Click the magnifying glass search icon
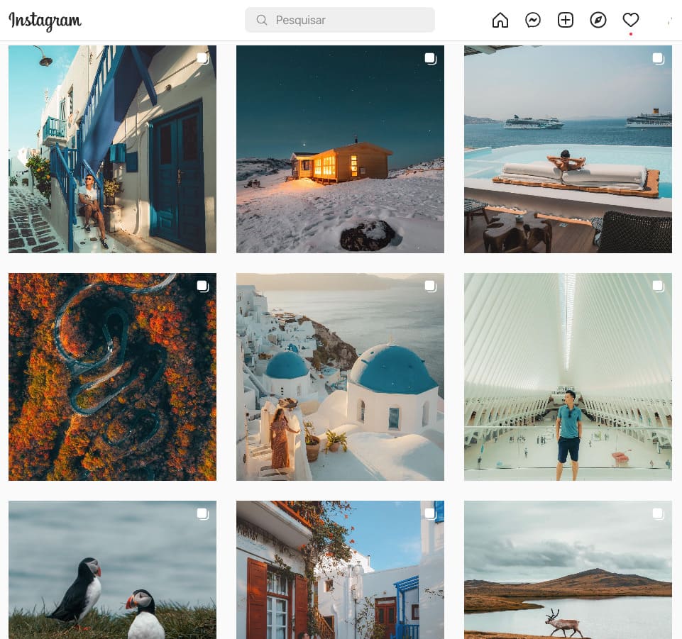The image size is (682, 639). point(262,21)
